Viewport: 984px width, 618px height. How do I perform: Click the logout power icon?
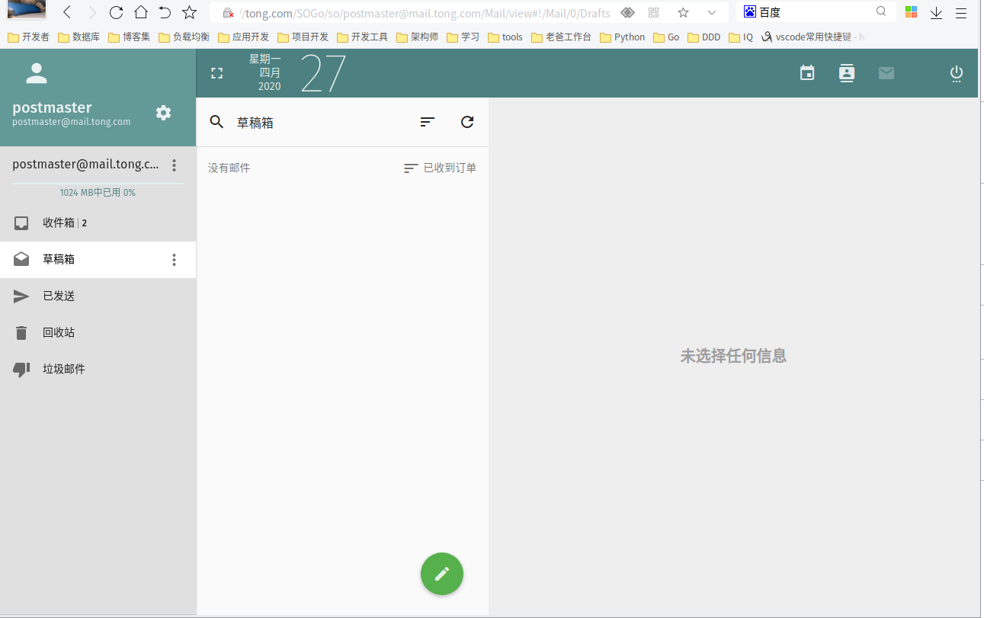956,73
